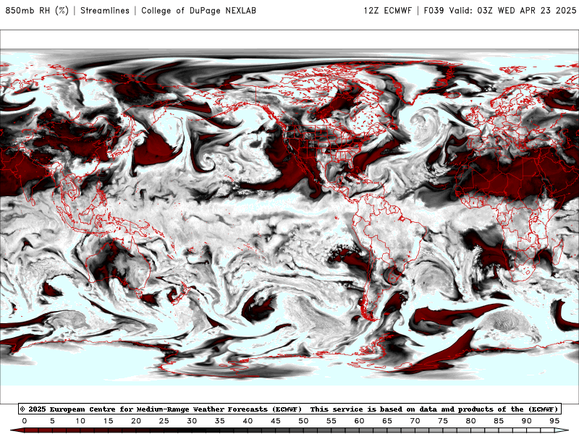Click the 60 label on the color scale

[359, 421]
